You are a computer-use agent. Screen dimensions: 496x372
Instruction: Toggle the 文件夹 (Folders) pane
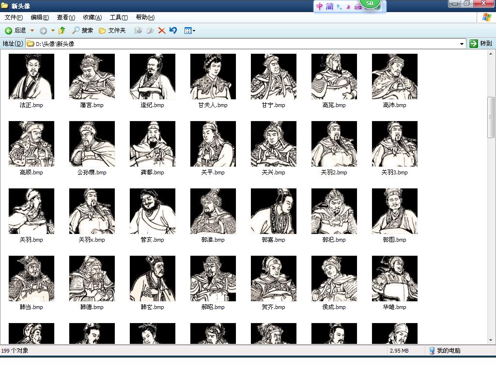tap(112, 31)
